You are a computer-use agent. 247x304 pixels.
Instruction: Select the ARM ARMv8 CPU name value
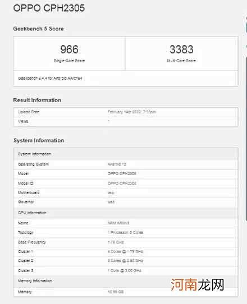118,223
